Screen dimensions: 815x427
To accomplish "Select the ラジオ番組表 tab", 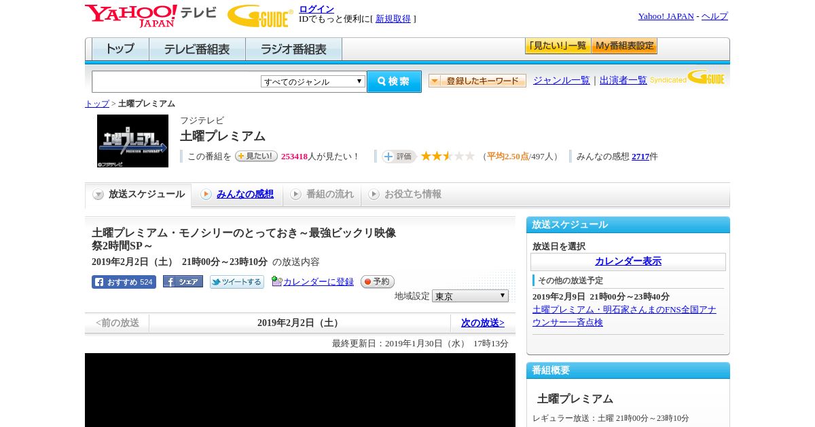I will point(293,49).
